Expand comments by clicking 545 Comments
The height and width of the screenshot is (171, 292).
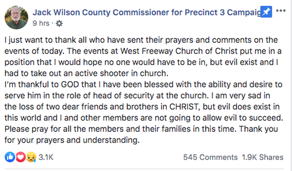(x=210, y=157)
